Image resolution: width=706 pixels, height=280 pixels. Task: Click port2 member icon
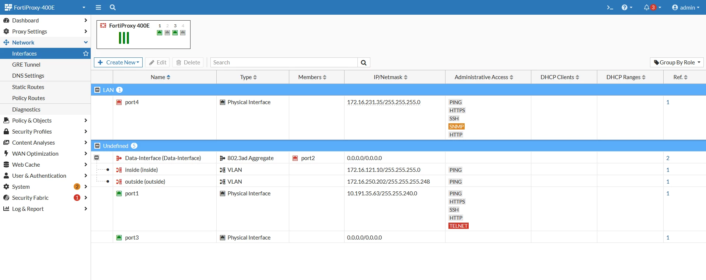pyautogui.click(x=295, y=158)
